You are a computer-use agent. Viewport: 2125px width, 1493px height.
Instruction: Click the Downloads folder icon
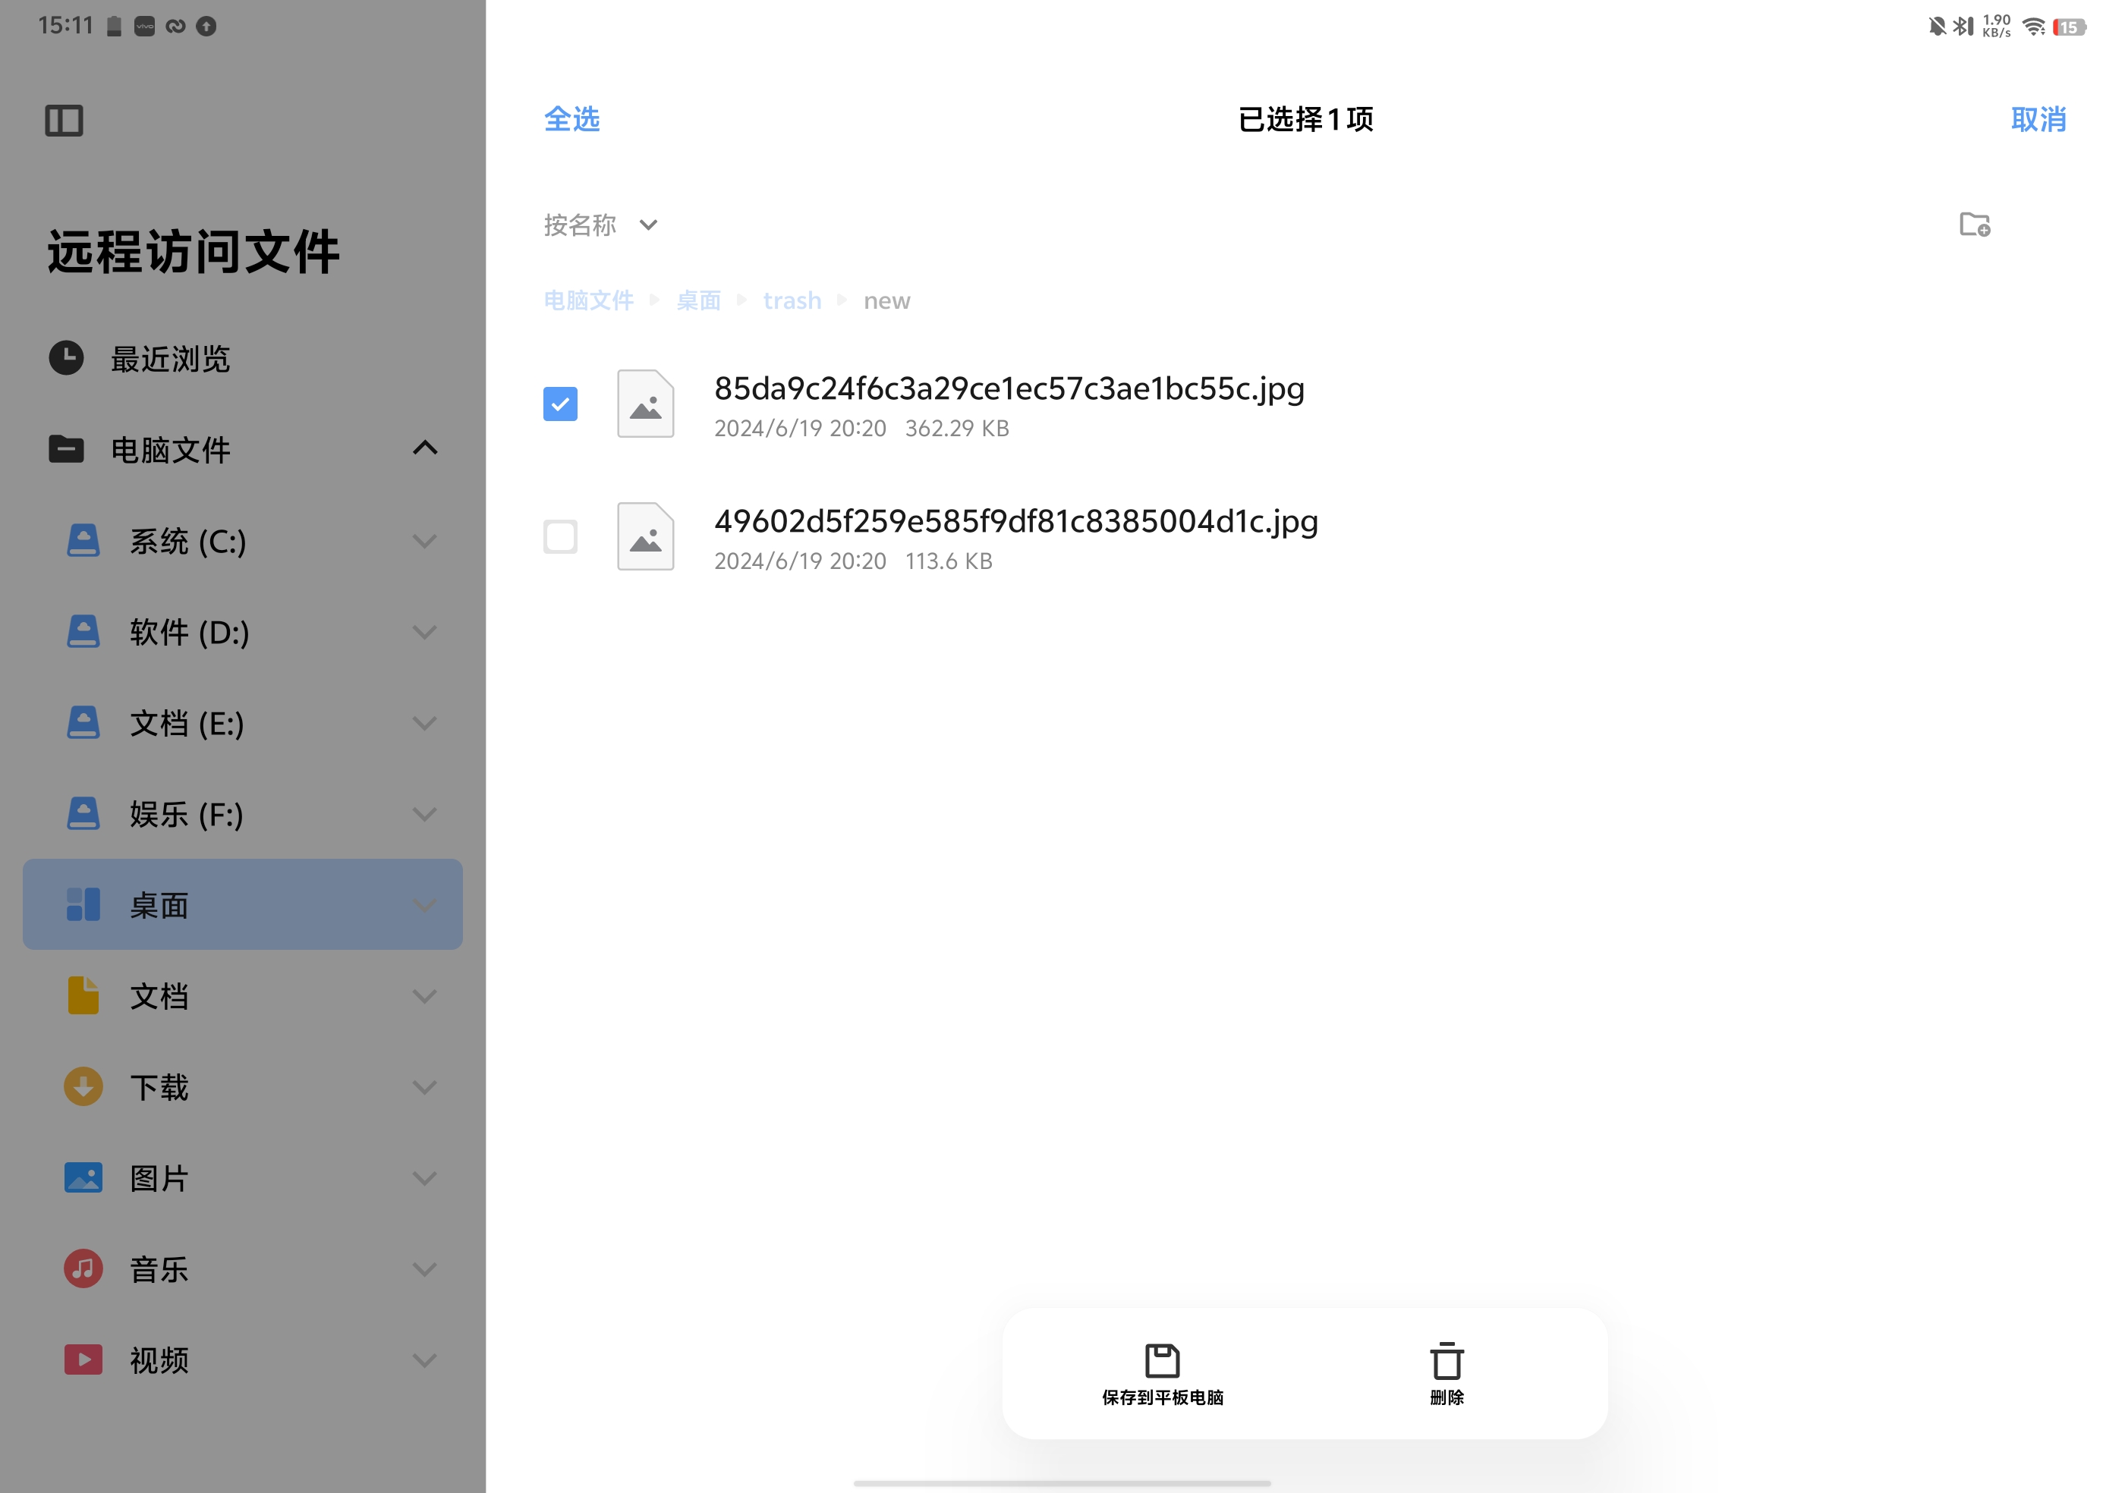[x=83, y=1087]
